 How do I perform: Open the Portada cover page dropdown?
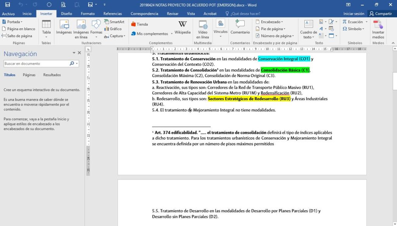click(13, 22)
